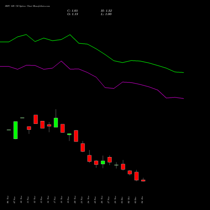Image resolution: width=210 pixels, height=210 pixels.
Task: Click the red candle above 03 Dec
Action: [x=136, y=176]
